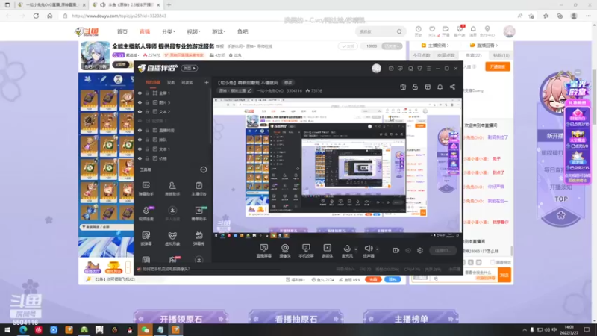Go to 鱼吧 in Douyu navigation
This screenshot has width=597, height=336.
(243, 31)
